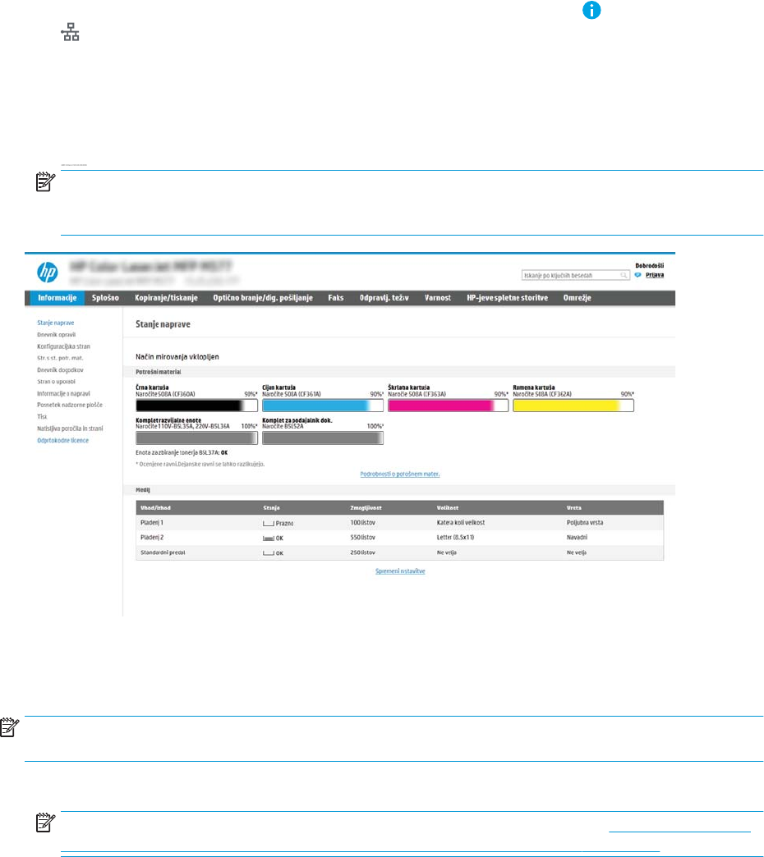
Task: Open Dnevnik dogodkov in the sidebar
Action: 60,370
